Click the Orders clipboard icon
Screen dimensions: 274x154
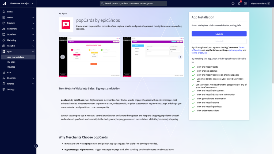4,17
